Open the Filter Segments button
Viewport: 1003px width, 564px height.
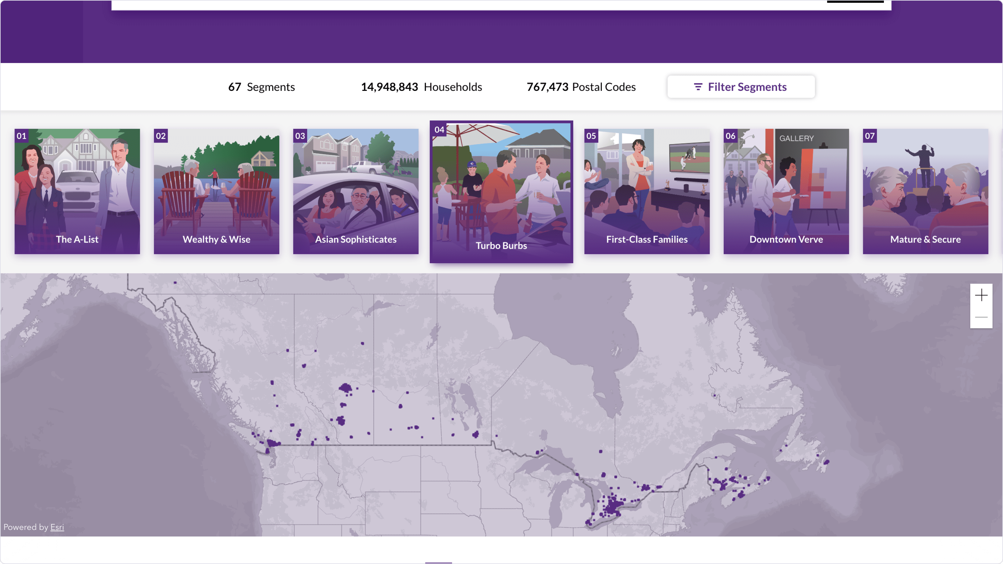pyautogui.click(x=741, y=87)
